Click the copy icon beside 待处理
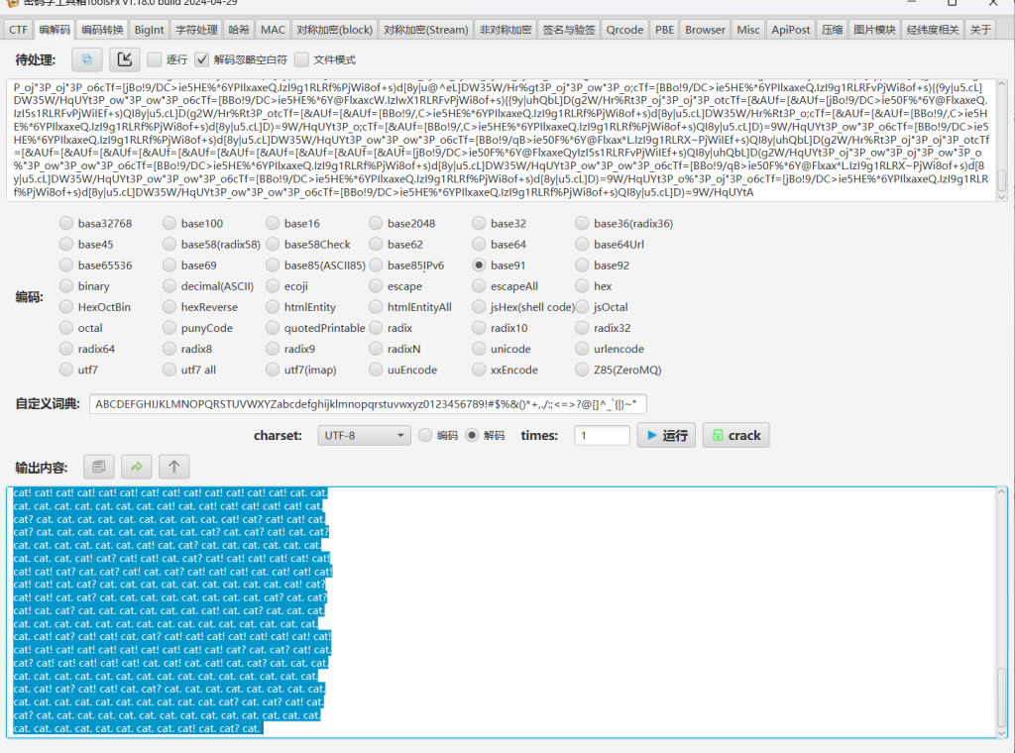This screenshot has width=1015, height=753. (x=86, y=59)
